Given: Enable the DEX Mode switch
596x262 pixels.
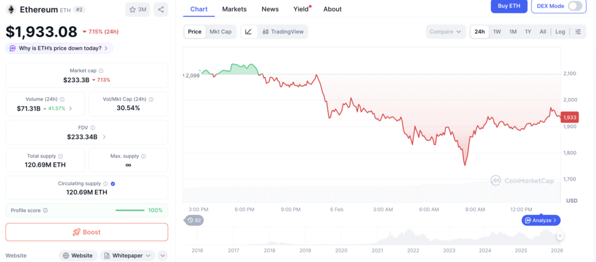Looking at the screenshot, I should pyautogui.click(x=574, y=6).
